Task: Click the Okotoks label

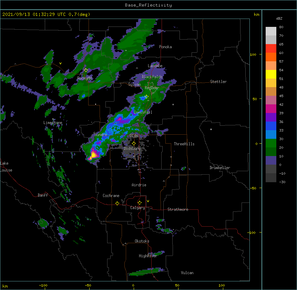Action: [x=142, y=241]
